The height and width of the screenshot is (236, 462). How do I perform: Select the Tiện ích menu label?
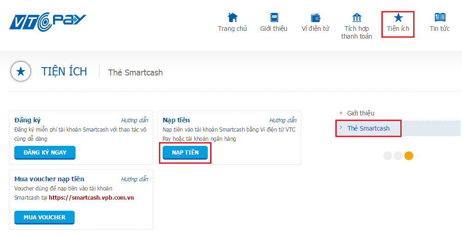pyautogui.click(x=398, y=29)
